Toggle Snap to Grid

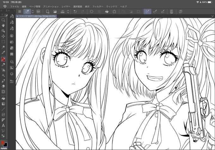(x=163, y=12)
